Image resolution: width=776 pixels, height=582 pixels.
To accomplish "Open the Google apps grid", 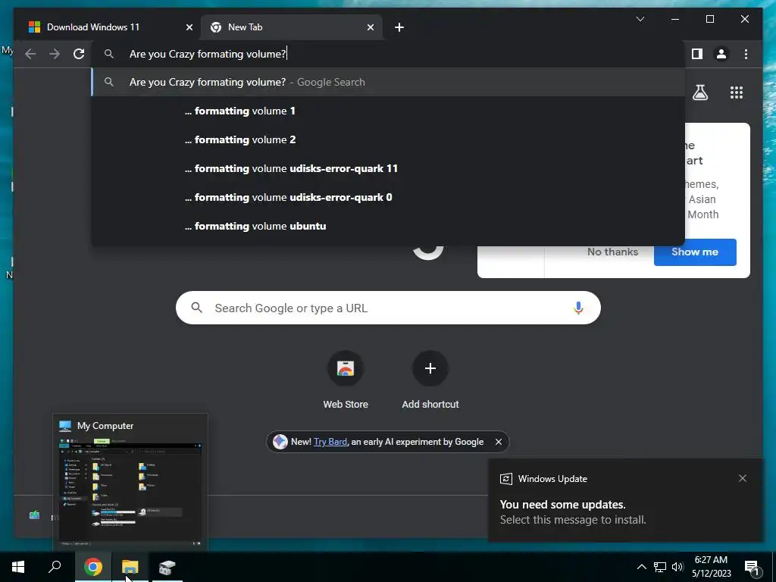I will click(x=737, y=92).
